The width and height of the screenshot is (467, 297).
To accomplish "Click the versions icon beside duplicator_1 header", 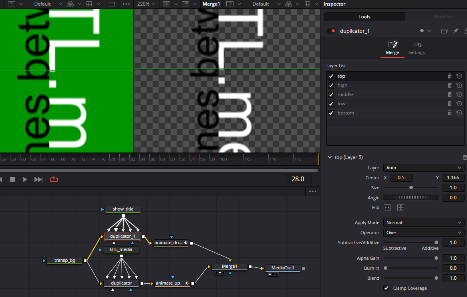I will click(x=444, y=31).
